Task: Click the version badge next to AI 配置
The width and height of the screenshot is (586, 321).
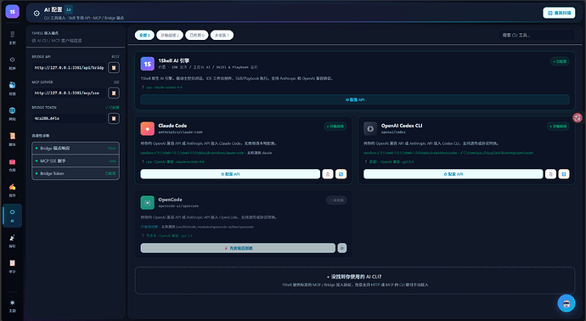Action: click(69, 9)
